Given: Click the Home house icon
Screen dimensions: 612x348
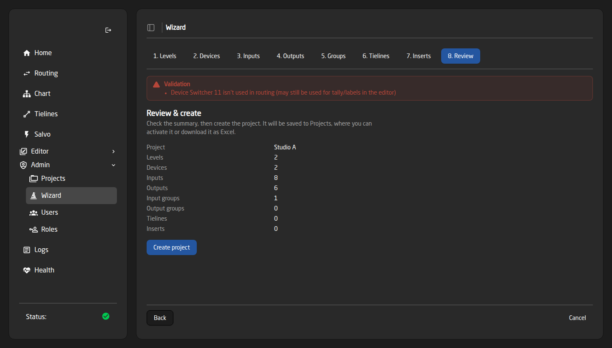Looking at the screenshot, I should 27,53.
